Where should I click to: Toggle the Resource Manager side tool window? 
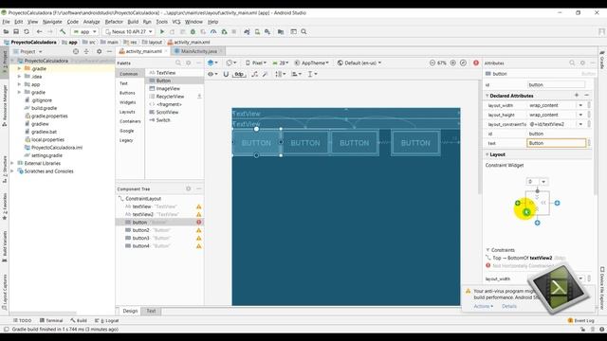tap(5, 105)
